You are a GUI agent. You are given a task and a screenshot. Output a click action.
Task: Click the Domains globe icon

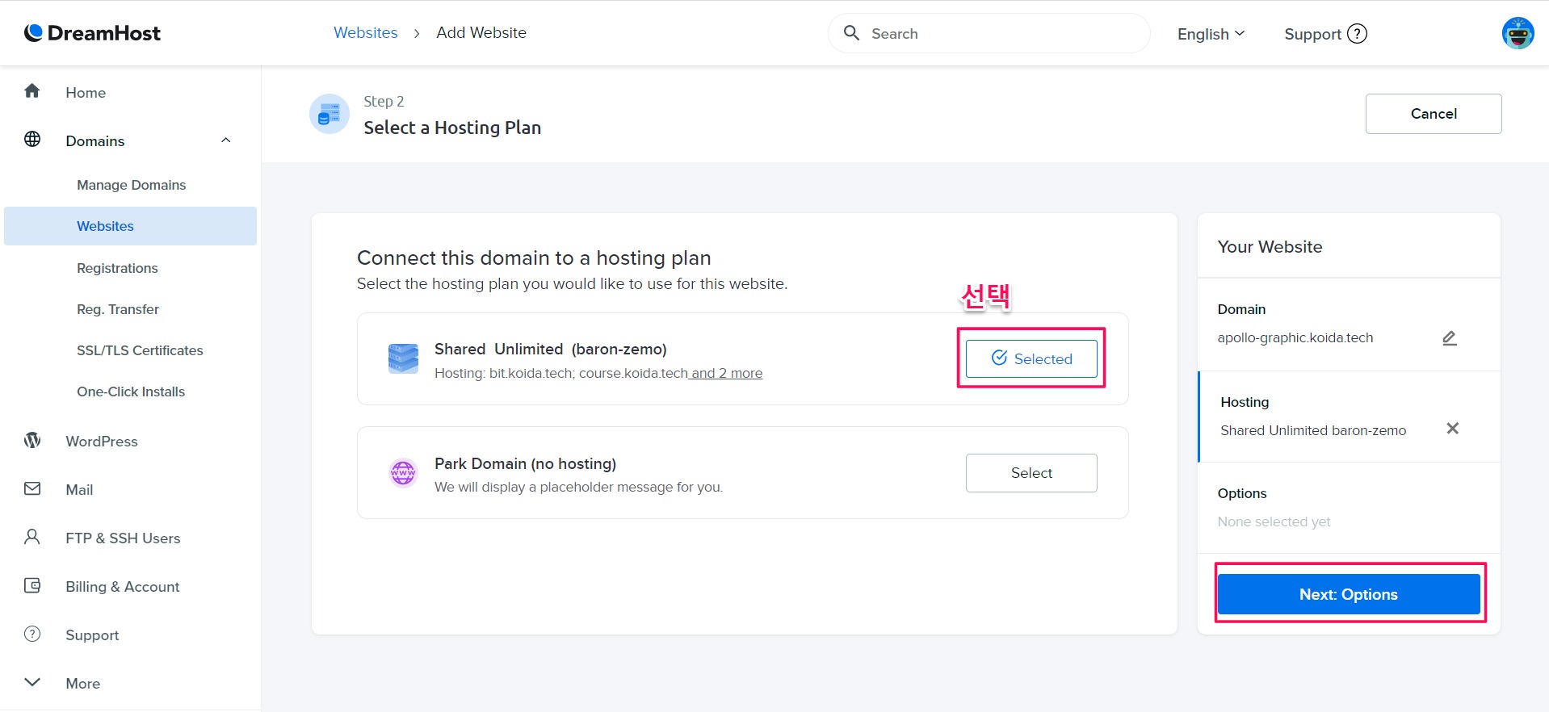pos(32,140)
